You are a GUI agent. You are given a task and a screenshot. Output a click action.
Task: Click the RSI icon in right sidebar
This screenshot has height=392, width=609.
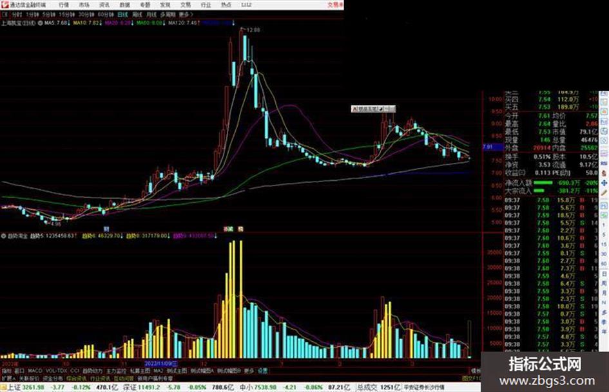[x=604, y=163]
